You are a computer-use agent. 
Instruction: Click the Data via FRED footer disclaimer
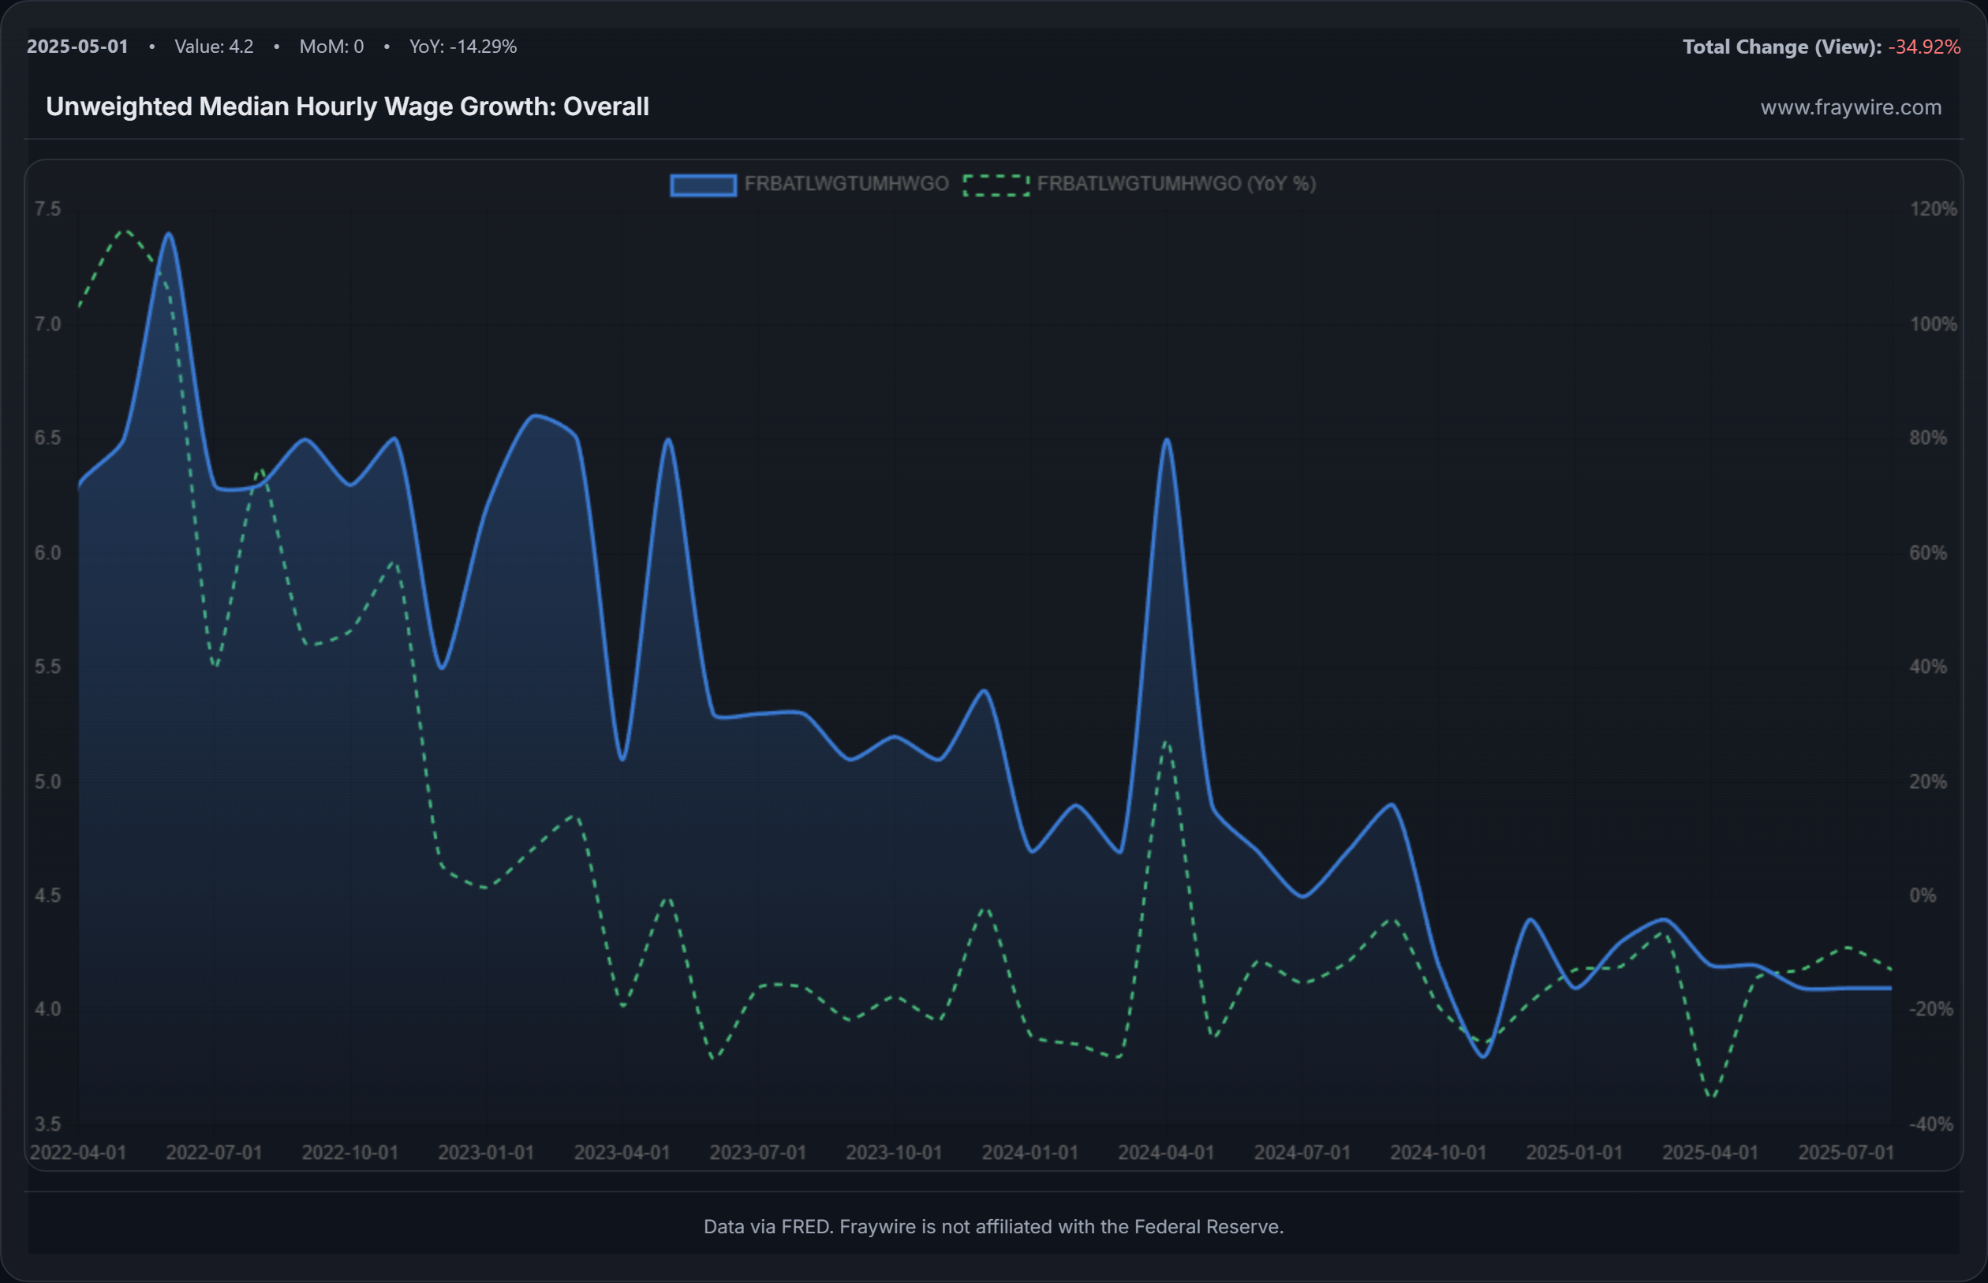993,1226
